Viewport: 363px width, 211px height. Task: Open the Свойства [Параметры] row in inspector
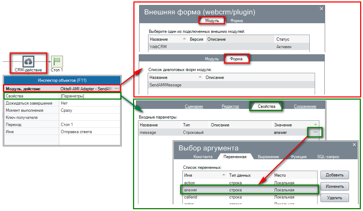90,96
